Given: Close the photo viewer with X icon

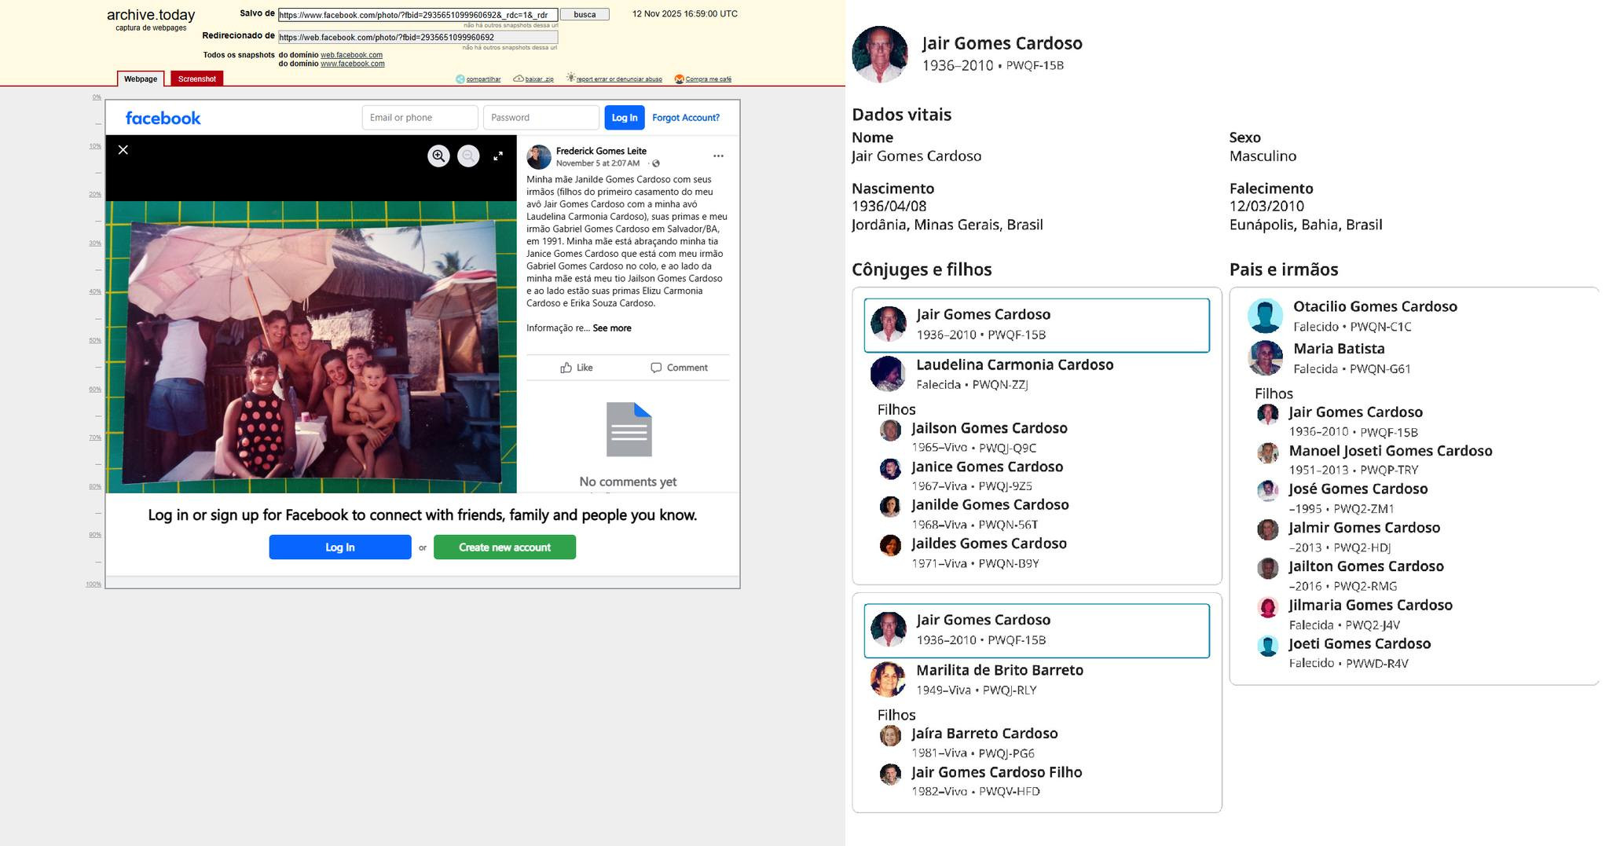Looking at the screenshot, I should click(123, 150).
